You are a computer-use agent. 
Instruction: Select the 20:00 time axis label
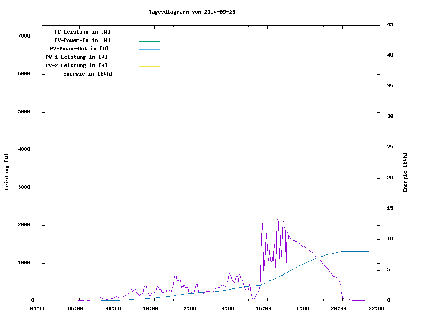[x=339, y=308]
